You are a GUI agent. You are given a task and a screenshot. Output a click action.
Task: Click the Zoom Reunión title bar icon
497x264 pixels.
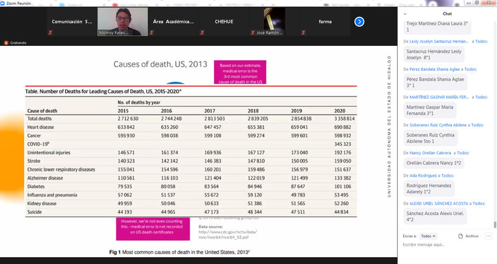pos(4,2)
